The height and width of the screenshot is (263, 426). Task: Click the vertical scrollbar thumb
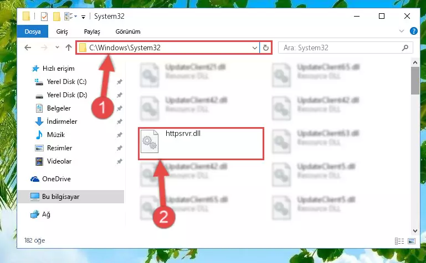click(415, 81)
